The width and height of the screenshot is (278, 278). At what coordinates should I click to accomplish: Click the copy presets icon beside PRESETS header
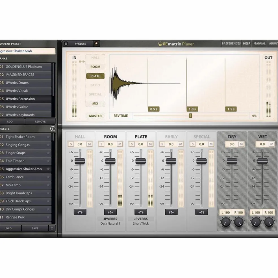53,129
